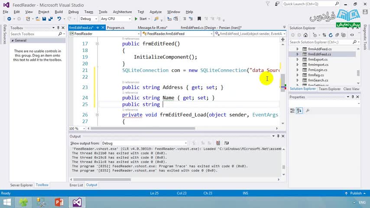Click the Publish button in status bar
Viewport: 370px width, 208px height.
(355, 193)
